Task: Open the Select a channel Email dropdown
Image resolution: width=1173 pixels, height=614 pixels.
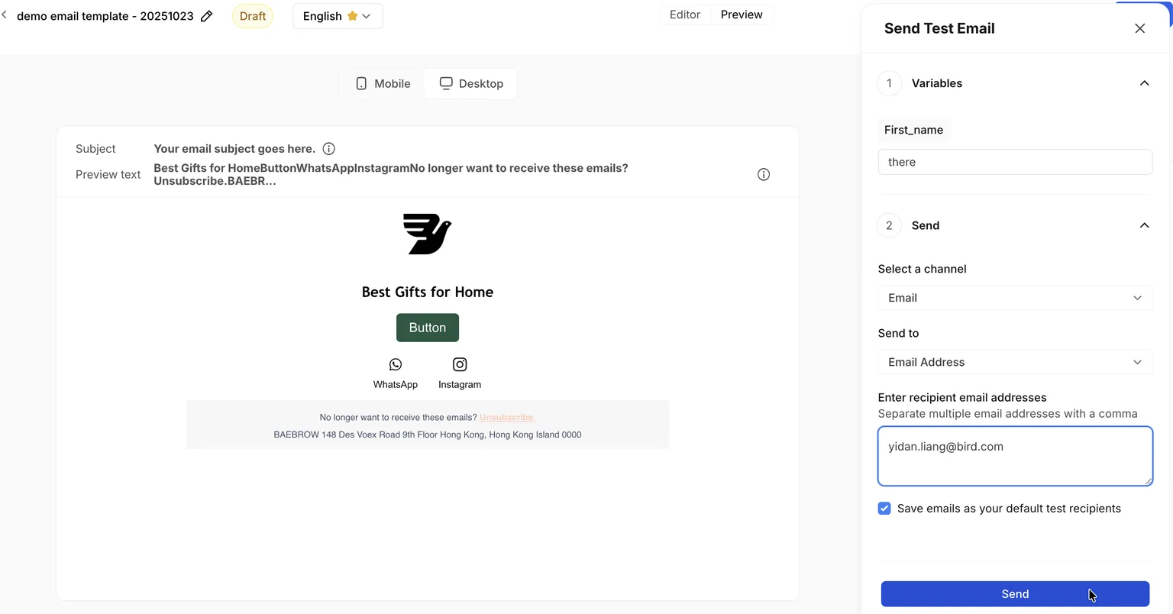Action: click(x=1015, y=298)
